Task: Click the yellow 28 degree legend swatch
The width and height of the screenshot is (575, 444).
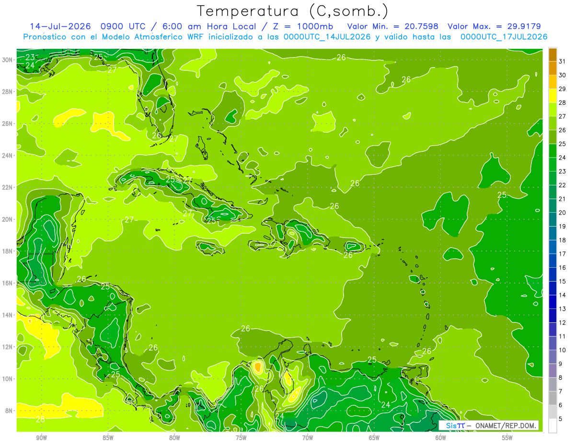Action: click(552, 96)
